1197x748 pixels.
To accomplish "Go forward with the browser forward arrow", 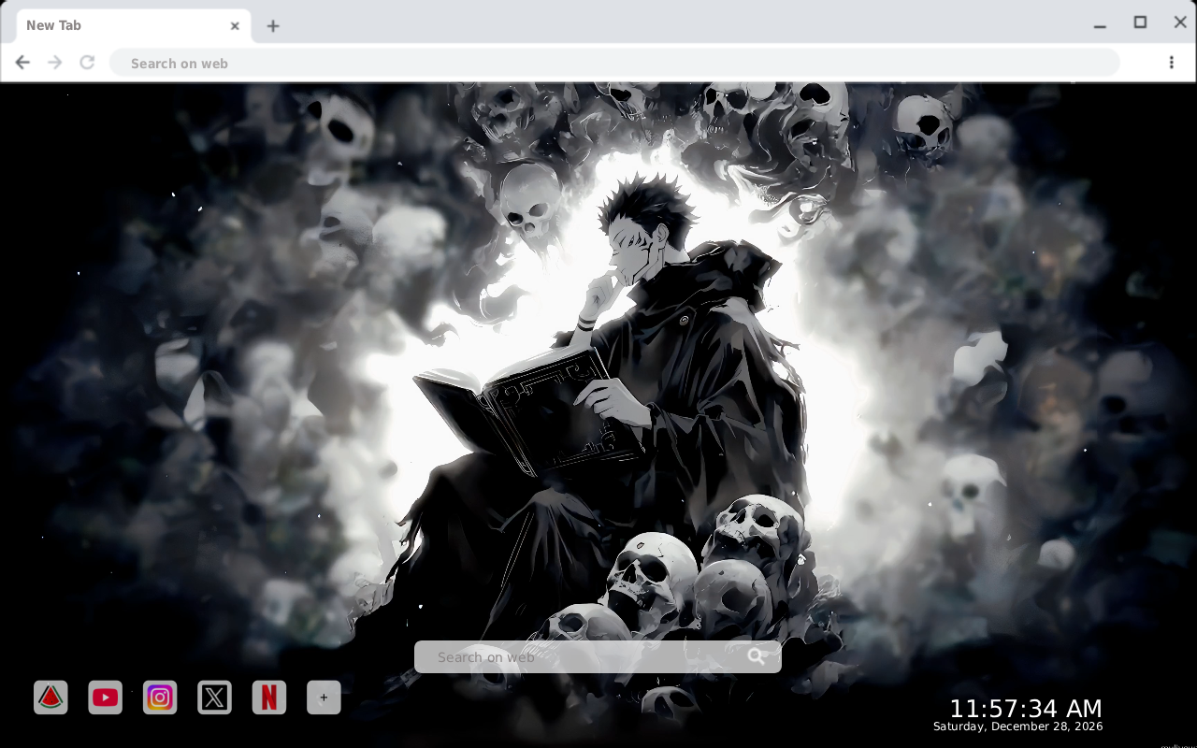I will pyautogui.click(x=55, y=63).
